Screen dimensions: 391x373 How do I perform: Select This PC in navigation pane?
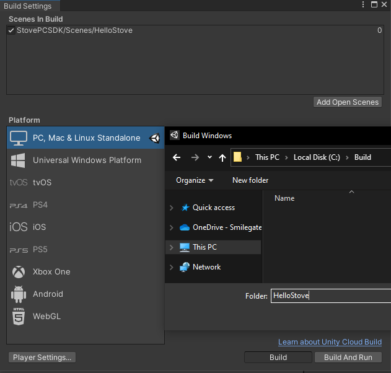pyautogui.click(x=204, y=247)
